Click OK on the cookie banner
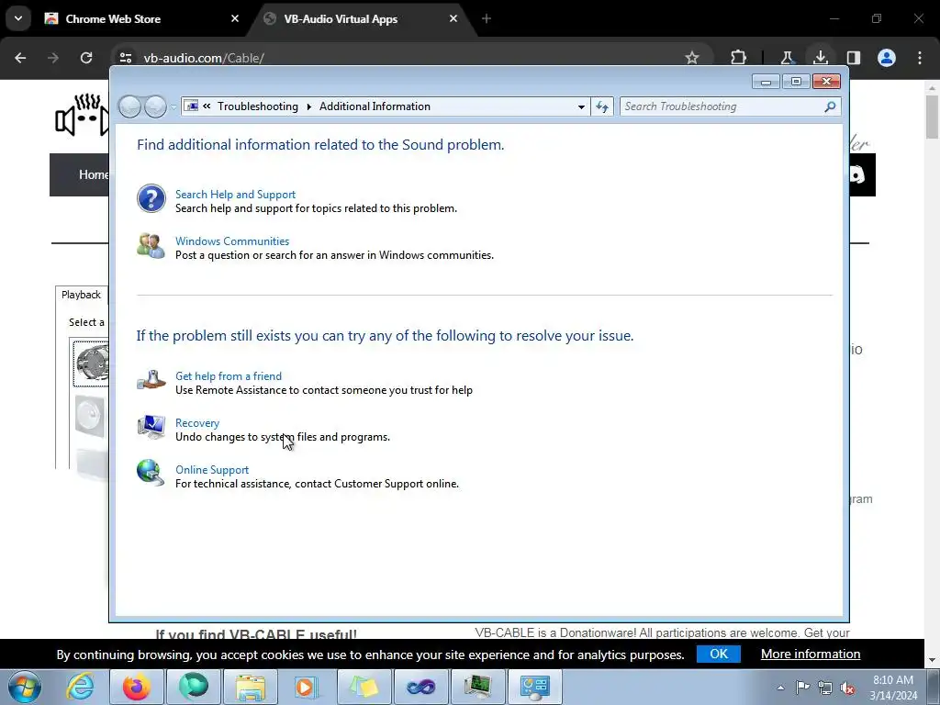This screenshot has width=940, height=705. point(718,654)
